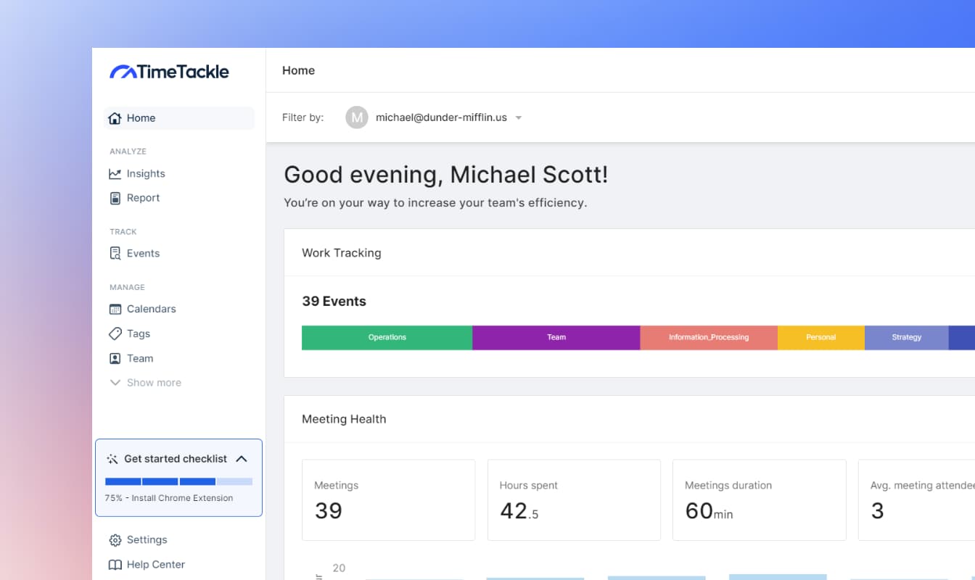Click the 'Filter by:' label
This screenshot has height=580, width=975.
[x=303, y=117]
